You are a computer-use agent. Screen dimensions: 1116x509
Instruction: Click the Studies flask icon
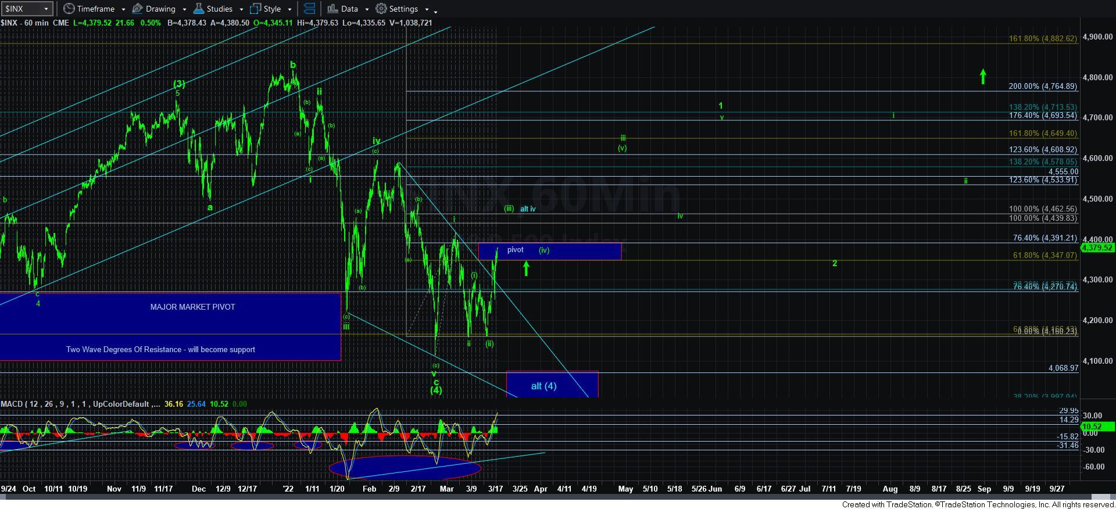(198, 9)
